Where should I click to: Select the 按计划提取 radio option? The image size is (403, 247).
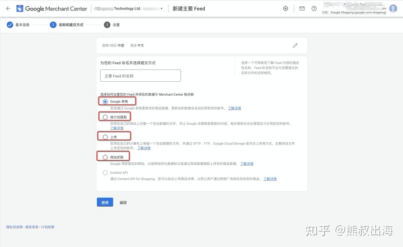[x=105, y=117]
